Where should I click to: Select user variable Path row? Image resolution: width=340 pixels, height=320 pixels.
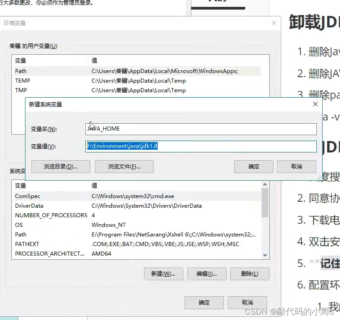point(138,71)
